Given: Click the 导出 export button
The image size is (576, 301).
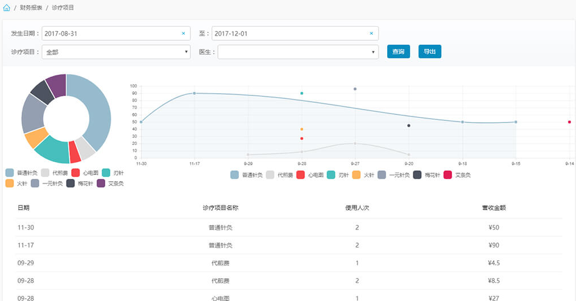Looking at the screenshot, I should pyautogui.click(x=430, y=52).
